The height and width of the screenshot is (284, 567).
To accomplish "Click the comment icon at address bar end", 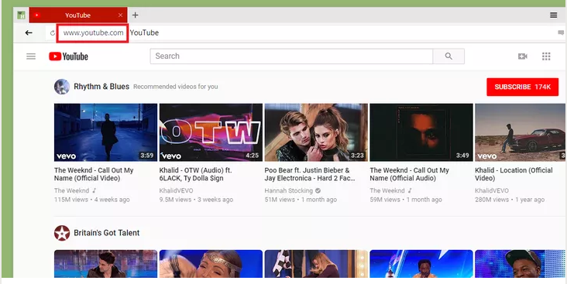I will pos(561,33).
